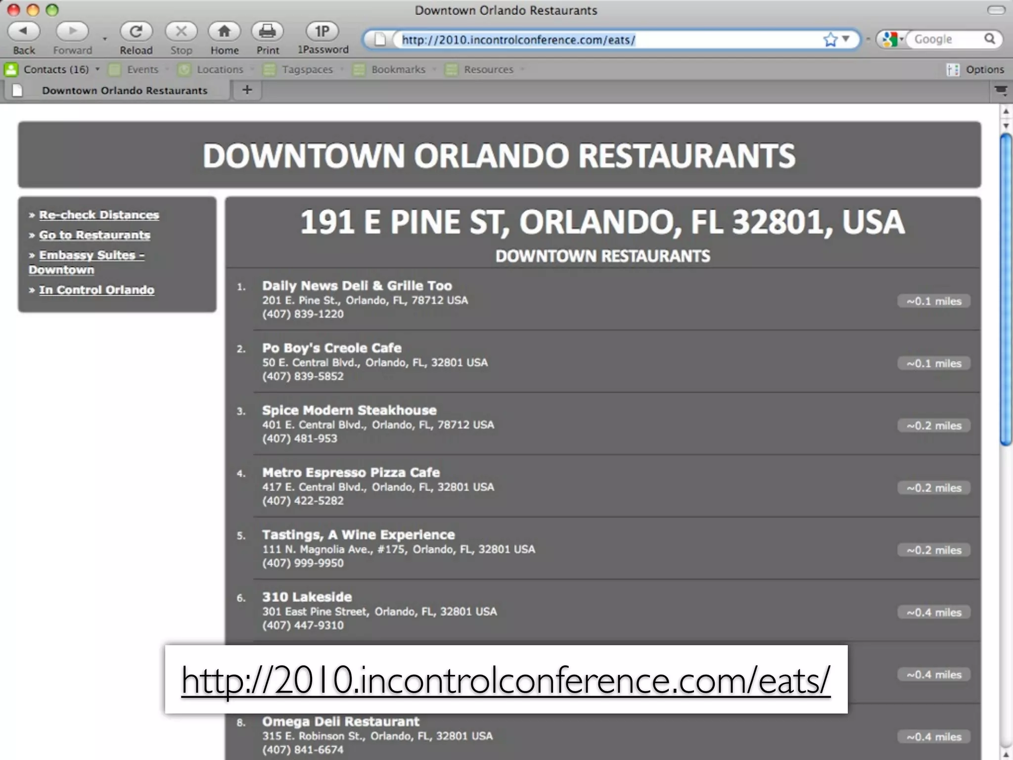Image resolution: width=1013 pixels, height=760 pixels.
Task: Click the Re-check Distances link
Action: point(99,215)
